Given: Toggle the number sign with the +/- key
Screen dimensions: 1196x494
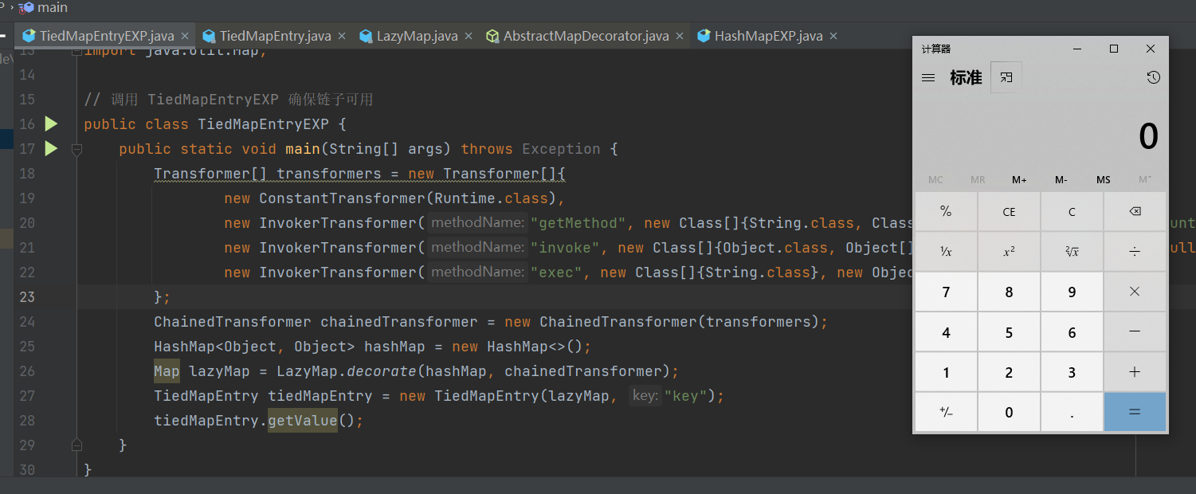Looking at the screenshot, I should (x=946, y=412).
